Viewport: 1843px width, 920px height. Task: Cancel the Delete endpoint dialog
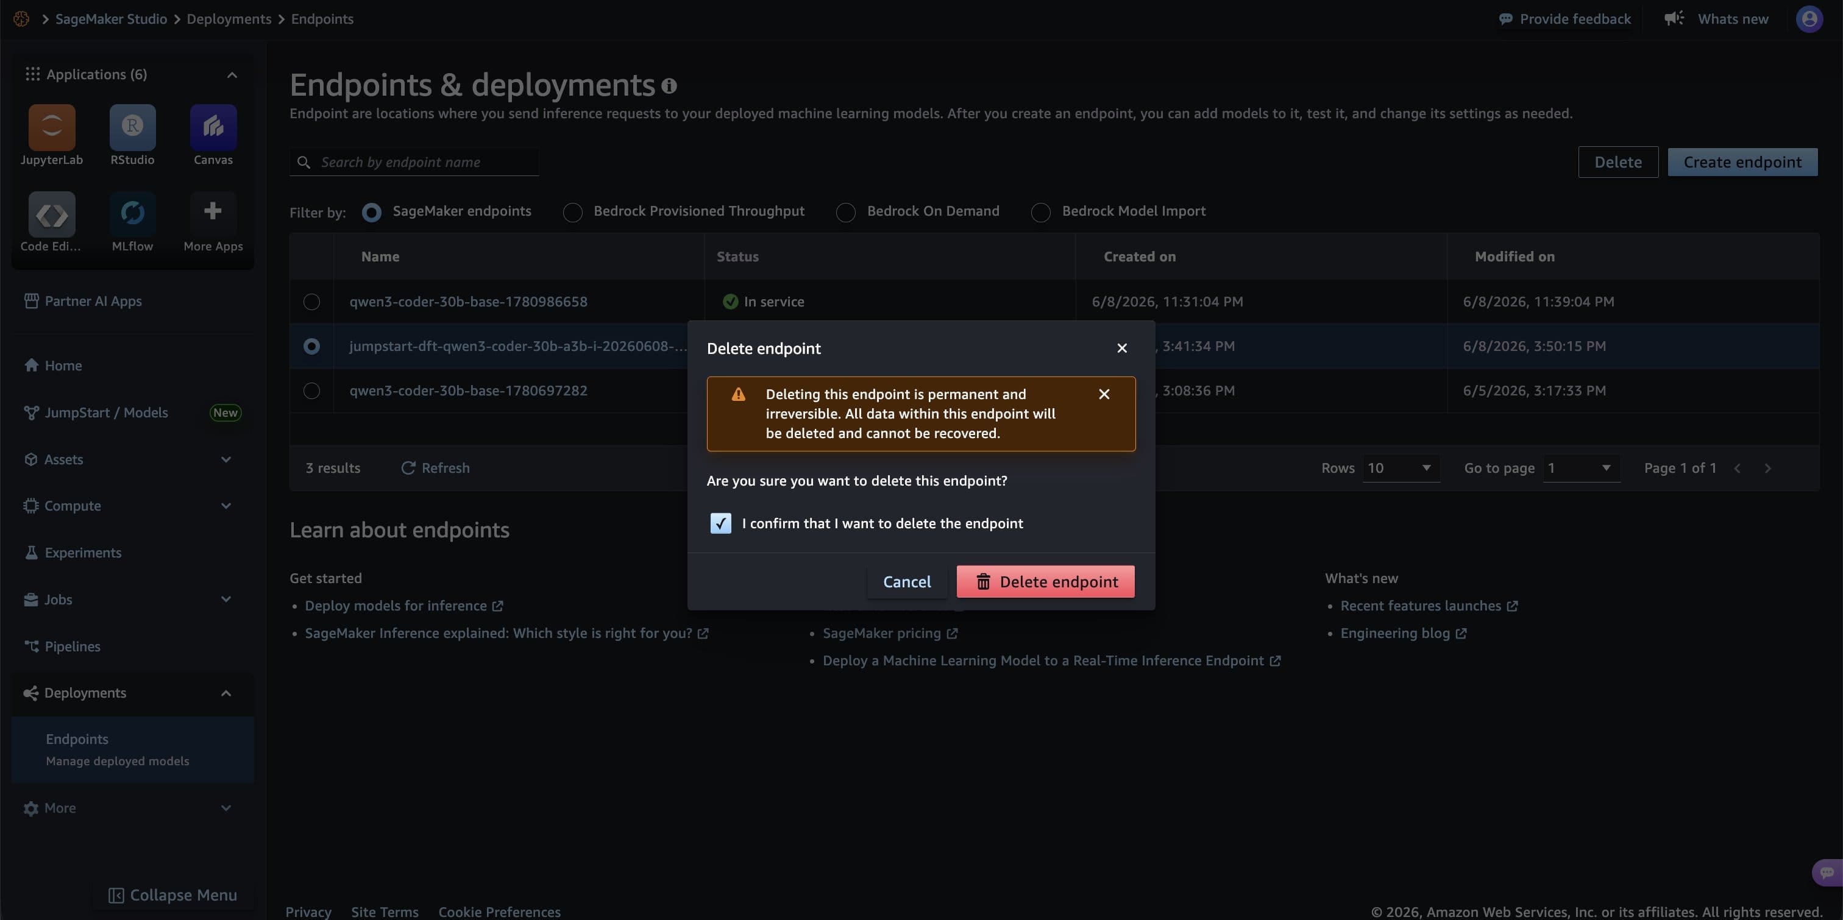point(906,582)
